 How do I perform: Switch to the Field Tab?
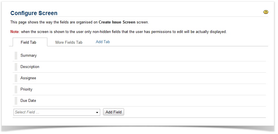click(x=28, y=42)
